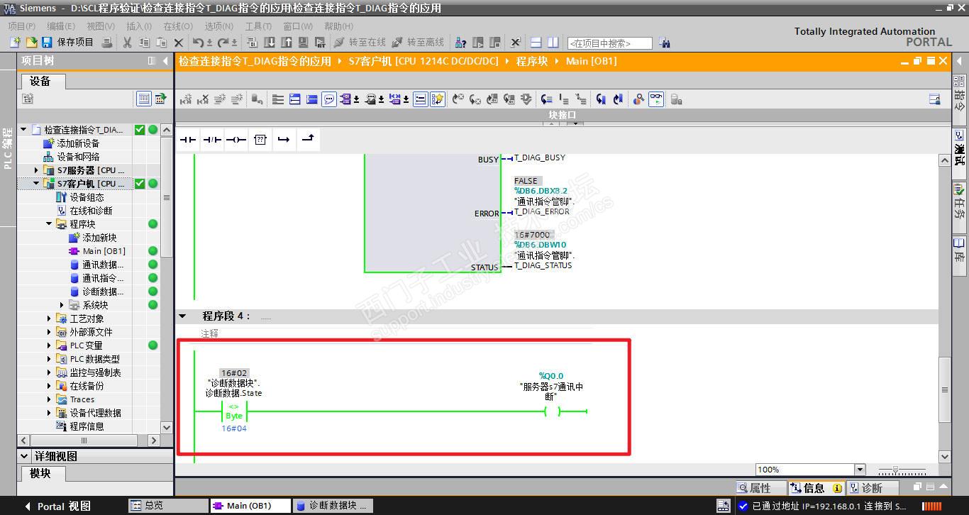Click the monitoring on/off glasses icon
Image resolution: width=969 pixels, height=515 pixels.
coord(656,99)
